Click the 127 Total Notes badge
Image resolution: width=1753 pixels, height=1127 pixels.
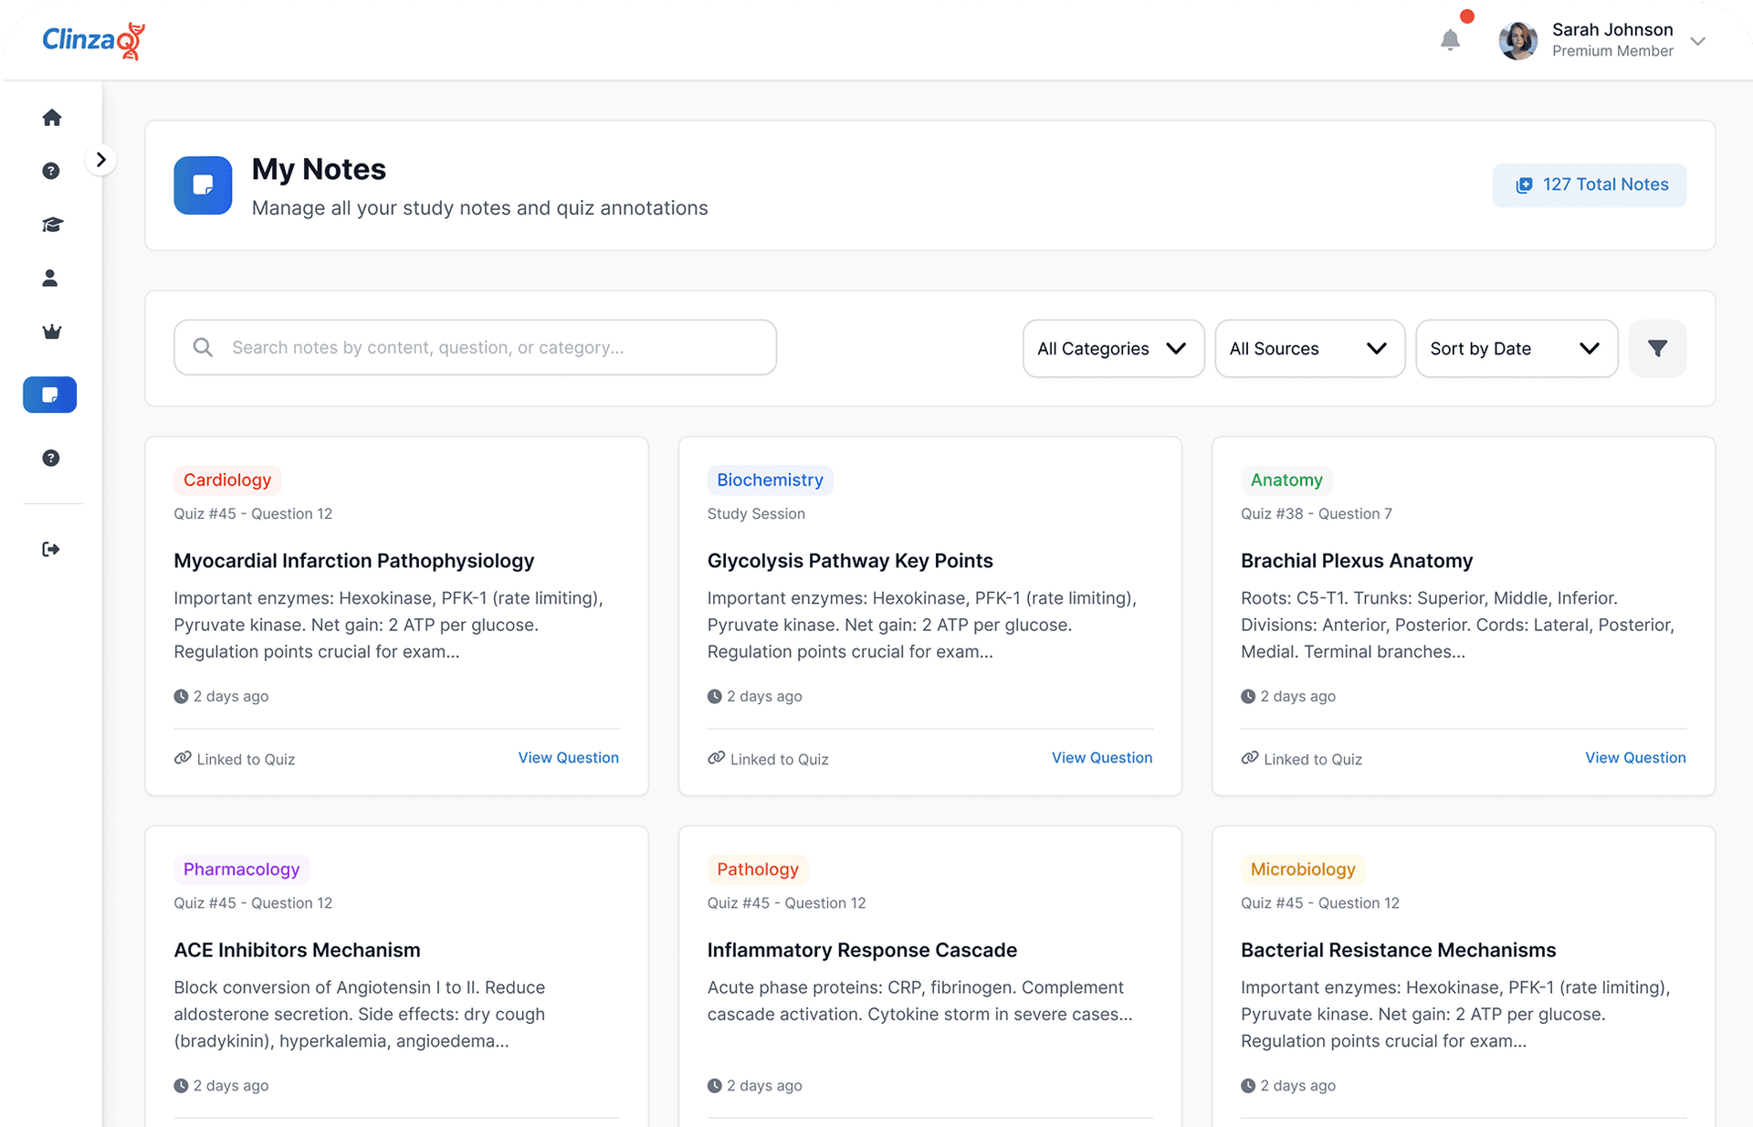coord(1590,185)
